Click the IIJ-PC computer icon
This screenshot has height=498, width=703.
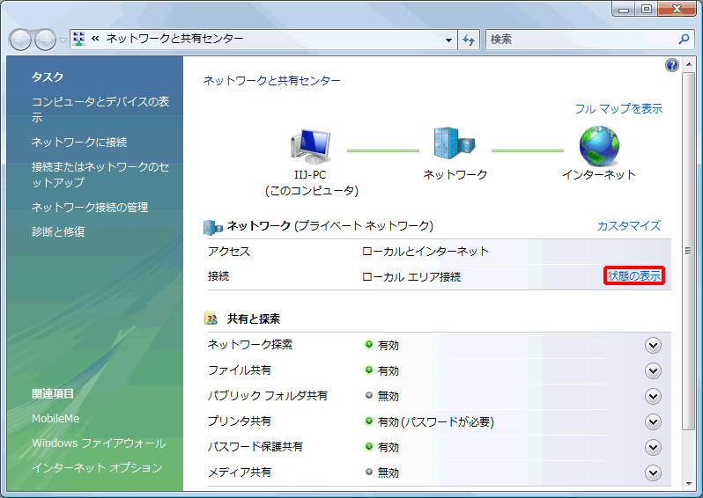click(311, 146)
